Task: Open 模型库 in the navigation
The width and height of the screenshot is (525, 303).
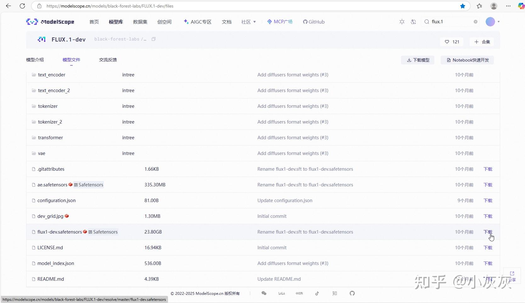Action: [116, 22]
